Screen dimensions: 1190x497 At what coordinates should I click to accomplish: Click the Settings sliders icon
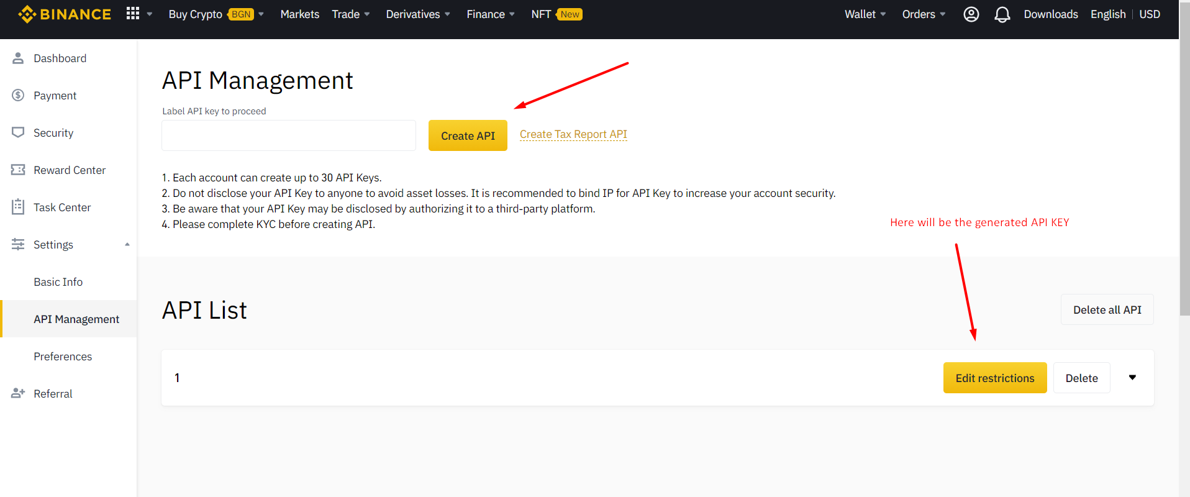click(x=18, y=244)
